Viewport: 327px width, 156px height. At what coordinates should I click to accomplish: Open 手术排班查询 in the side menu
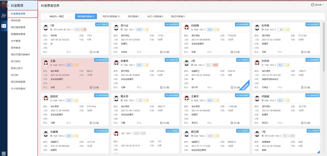tap(18, 89)
